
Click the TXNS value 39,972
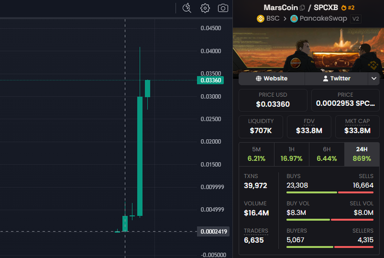256,186
